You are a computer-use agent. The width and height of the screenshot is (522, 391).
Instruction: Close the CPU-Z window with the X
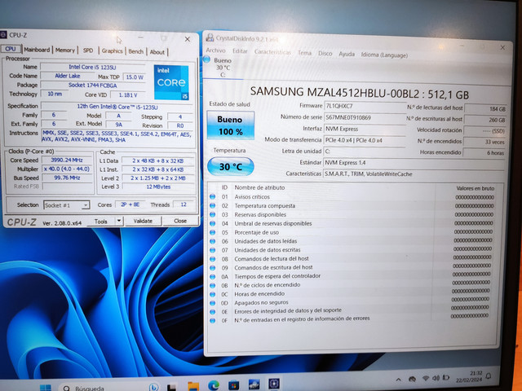[x=188, y=39]
